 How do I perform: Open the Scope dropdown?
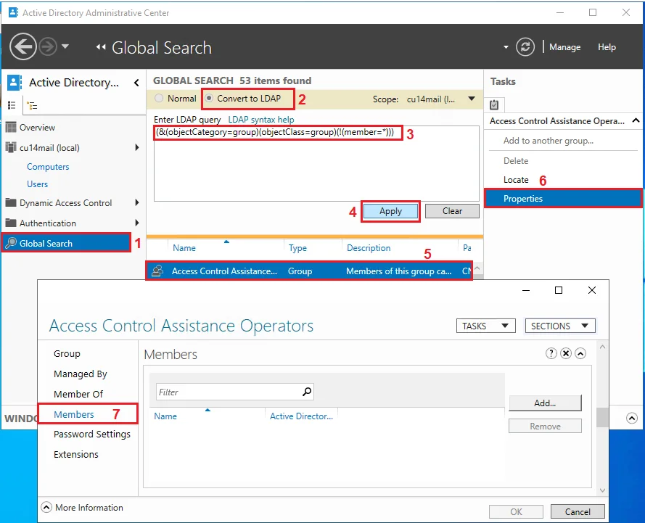tap(472, 99)
